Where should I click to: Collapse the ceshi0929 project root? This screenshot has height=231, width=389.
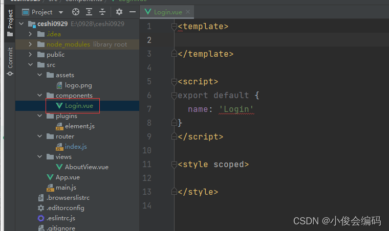click(21, 24)
